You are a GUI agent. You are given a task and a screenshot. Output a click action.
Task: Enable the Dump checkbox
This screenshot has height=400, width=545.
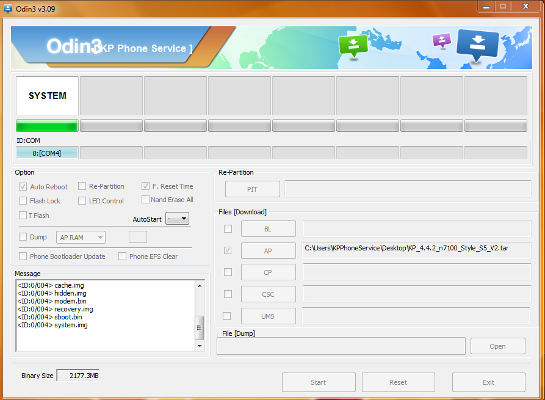coord(23,237)
